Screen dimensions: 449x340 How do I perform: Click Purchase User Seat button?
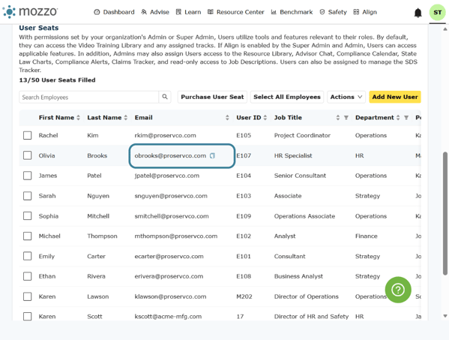coord(212,97)
